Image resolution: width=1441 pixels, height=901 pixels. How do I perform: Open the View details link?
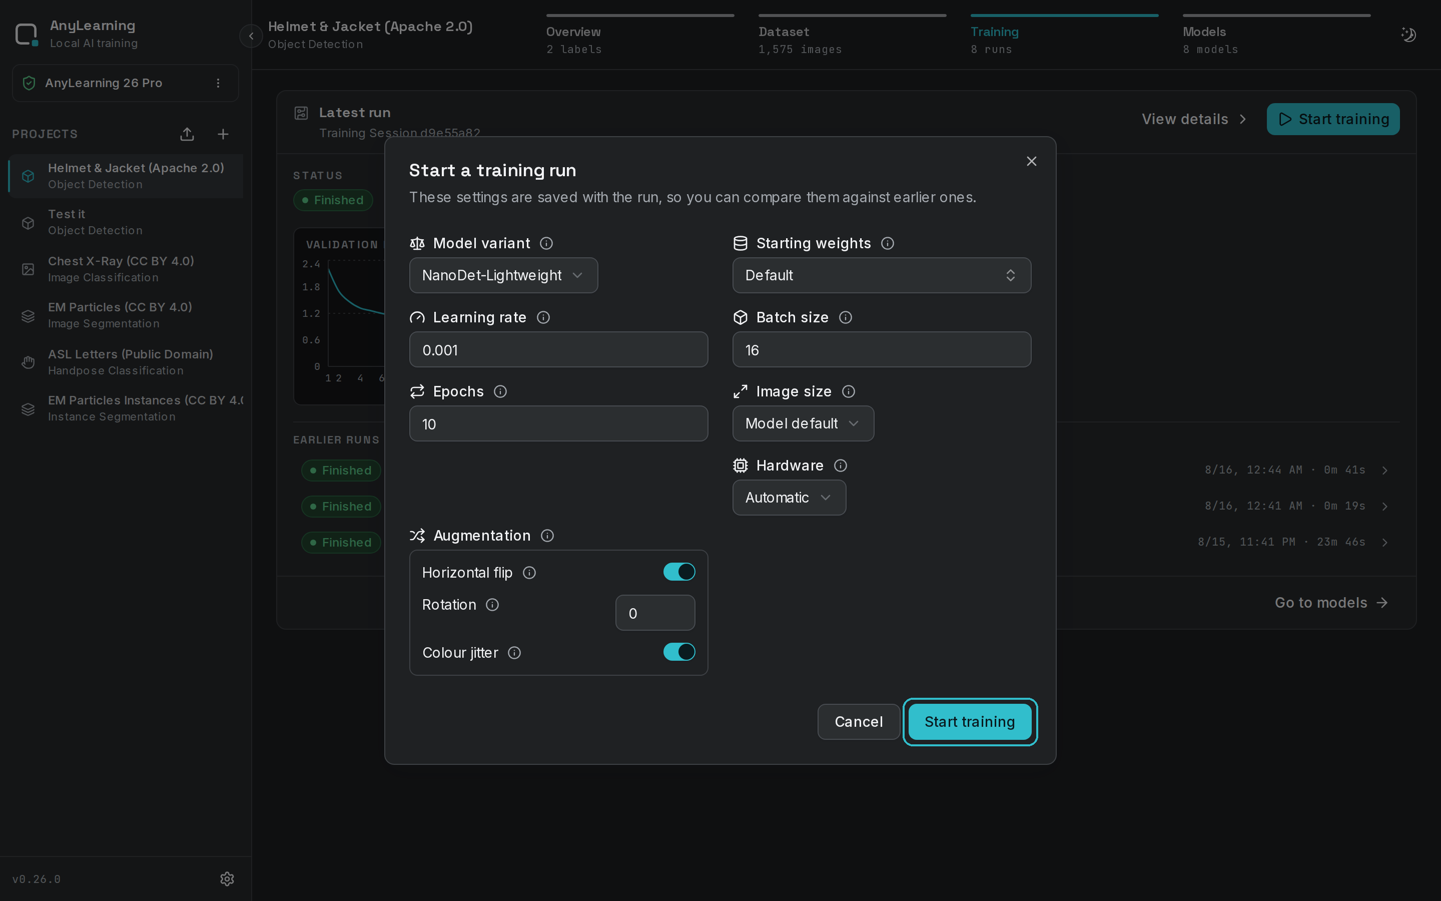[1194, 119]
